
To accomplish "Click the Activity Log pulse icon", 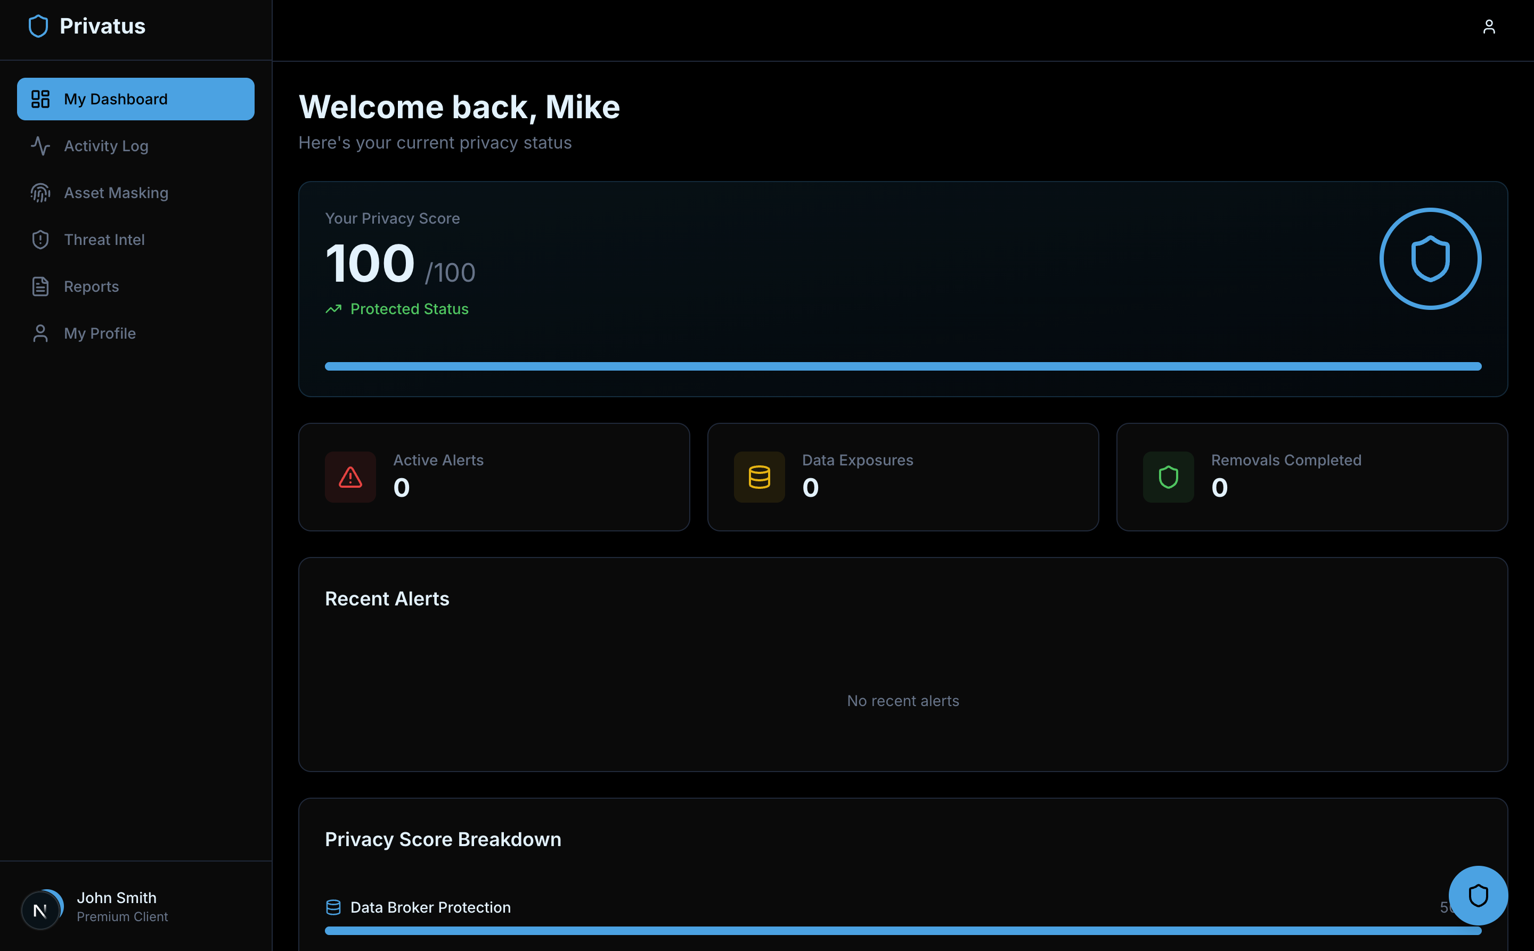I will (x=40, y=146).
